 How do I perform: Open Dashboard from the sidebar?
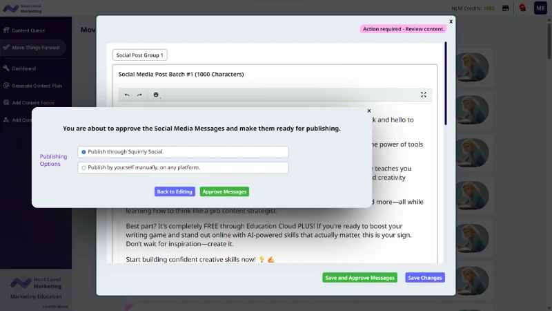23,68
